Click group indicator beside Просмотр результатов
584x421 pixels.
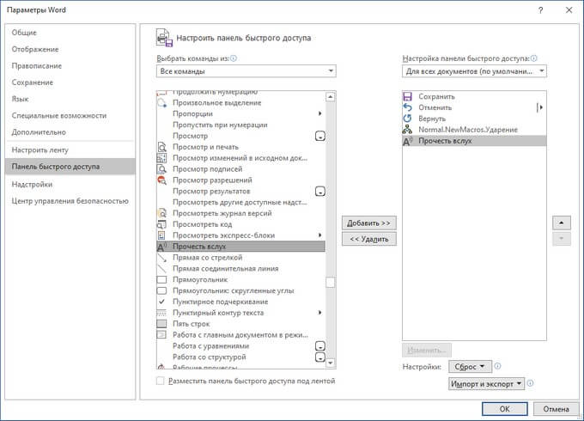click(320, 192)
